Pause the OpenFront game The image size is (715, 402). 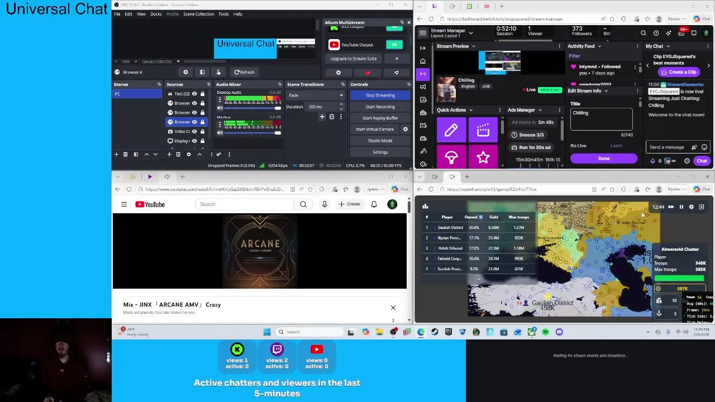point(681,207)
